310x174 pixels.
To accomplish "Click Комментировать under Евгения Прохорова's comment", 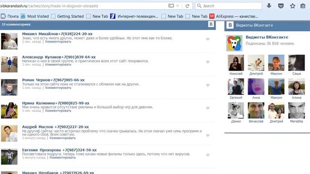I will [62, 158].
